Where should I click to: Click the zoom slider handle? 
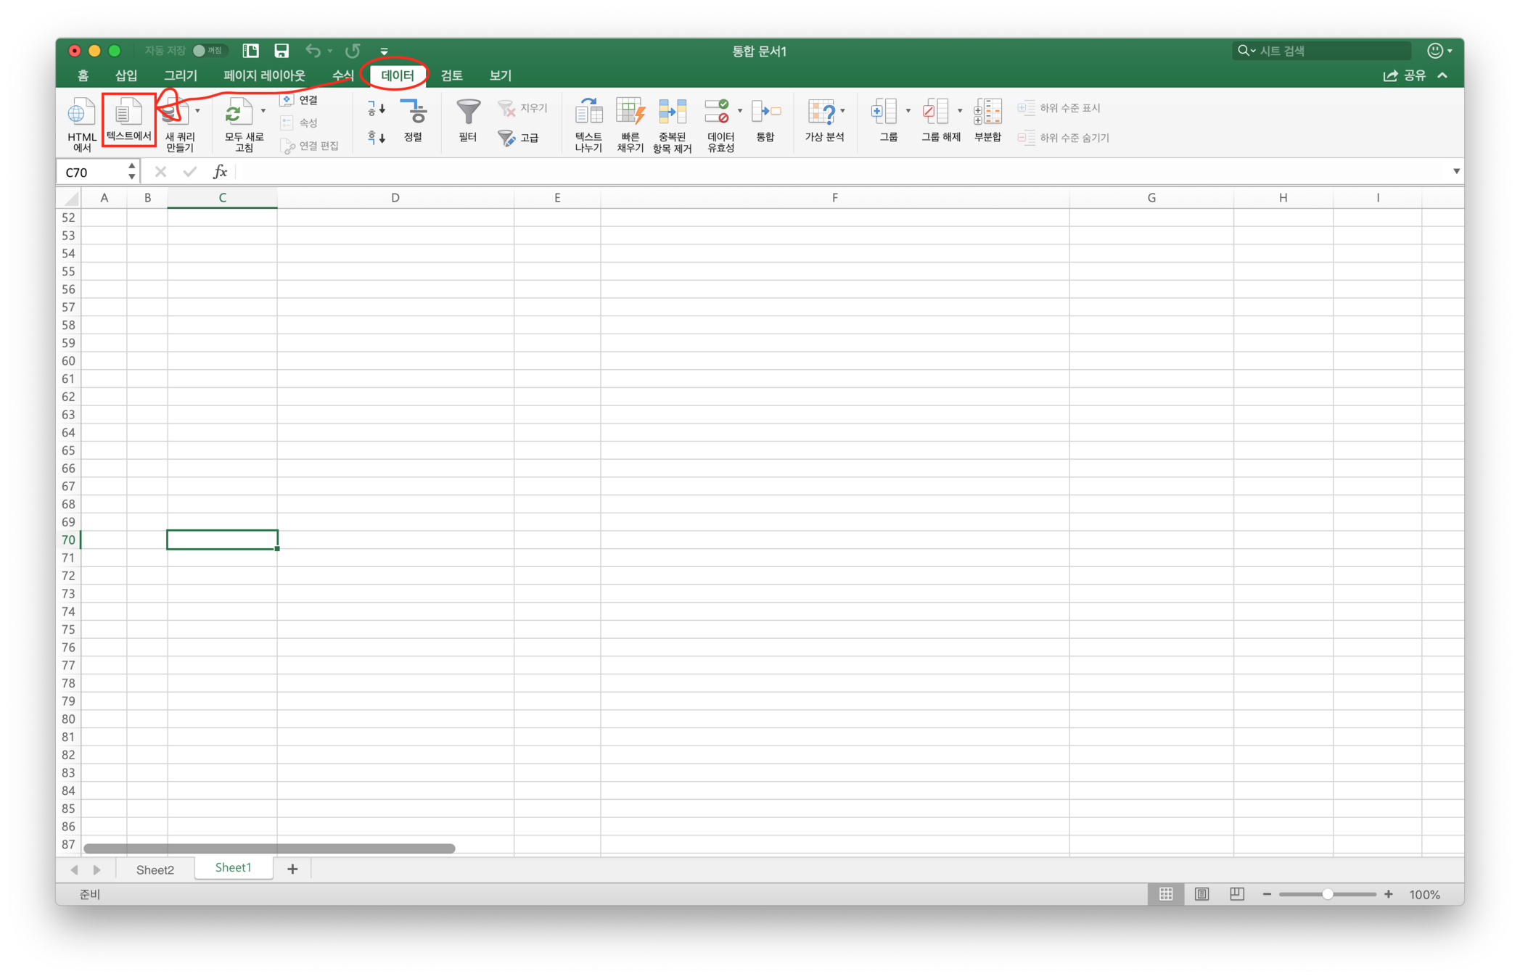[x=1327, y=894]
